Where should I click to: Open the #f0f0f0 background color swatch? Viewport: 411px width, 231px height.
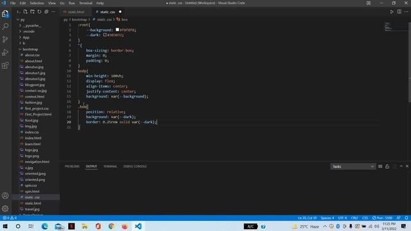118,30
